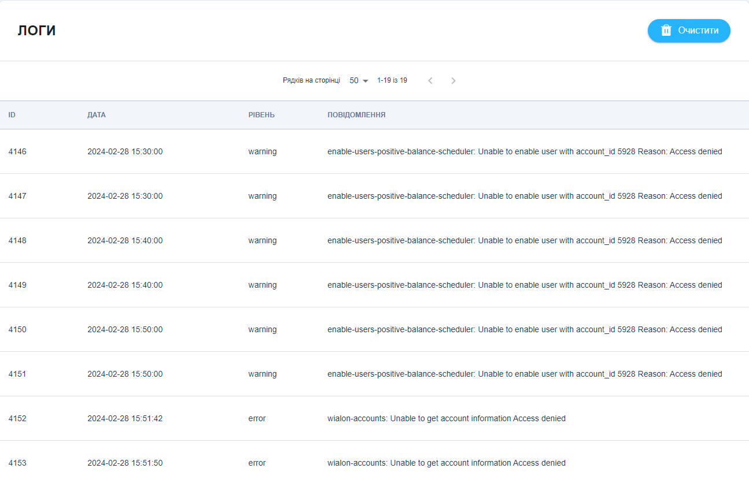
Task: Select log ID 4146
Action: pyautogui.click(x=17, y=151)
